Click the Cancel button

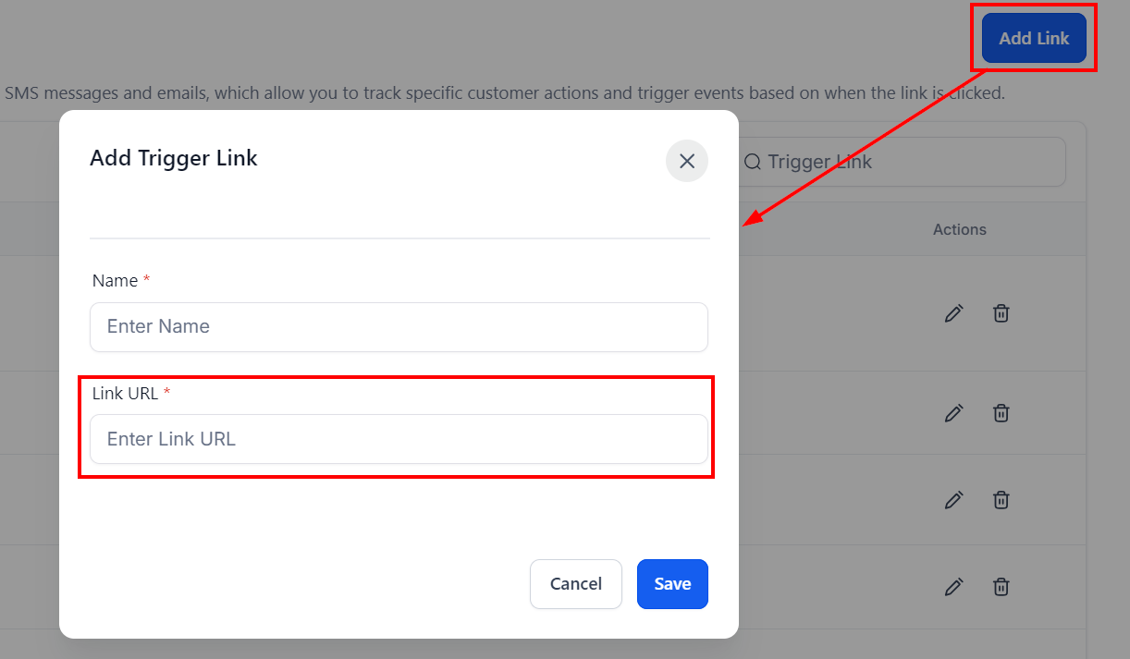(x=576, y=584)
